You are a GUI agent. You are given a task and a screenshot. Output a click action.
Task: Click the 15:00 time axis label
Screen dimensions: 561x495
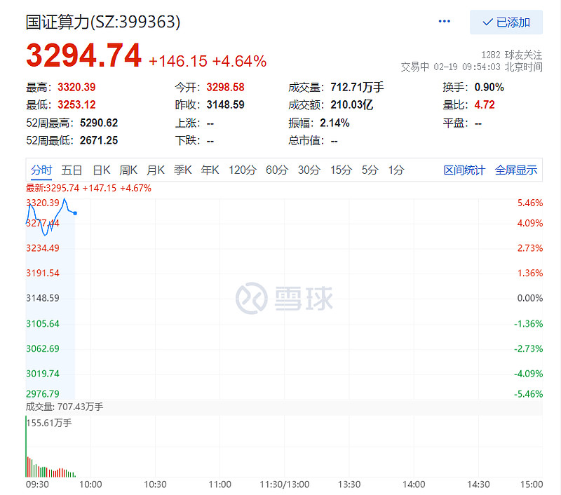coord(532,484)
